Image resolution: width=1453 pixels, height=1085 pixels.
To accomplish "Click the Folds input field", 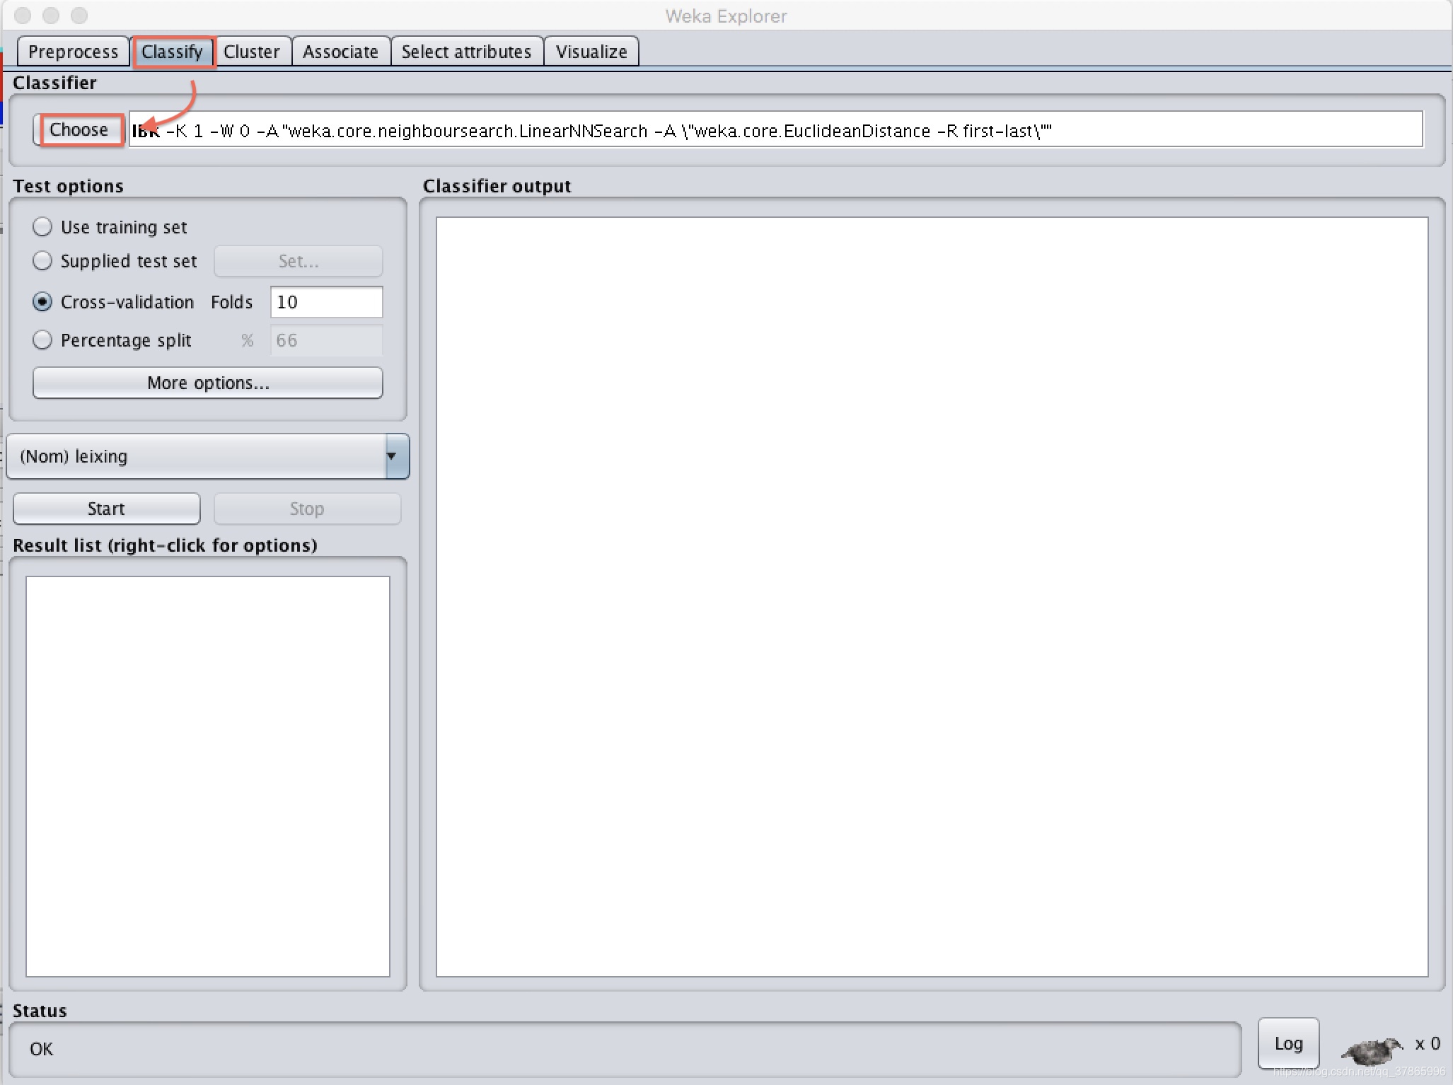I will tap(326, 302).
